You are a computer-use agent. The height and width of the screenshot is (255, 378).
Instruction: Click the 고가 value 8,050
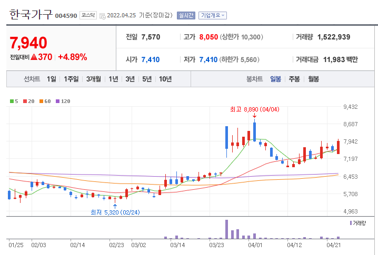tap(208, 37)
